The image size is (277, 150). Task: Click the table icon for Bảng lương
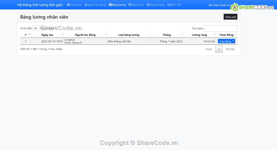110,5
